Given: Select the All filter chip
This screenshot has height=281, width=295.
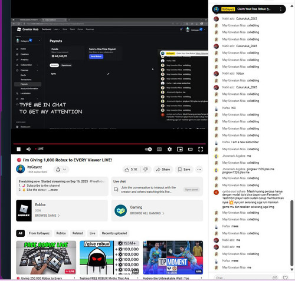Looking at the screenshot, I should coord(21,233).
